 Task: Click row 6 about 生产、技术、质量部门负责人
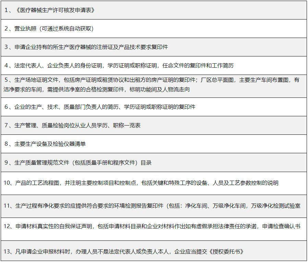104,107
